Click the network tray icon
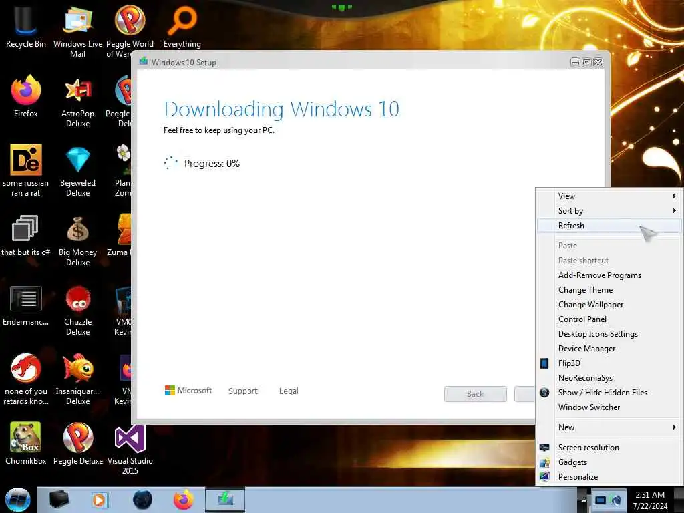The height and width of the screenshot is (513, 684). point(617,500)
